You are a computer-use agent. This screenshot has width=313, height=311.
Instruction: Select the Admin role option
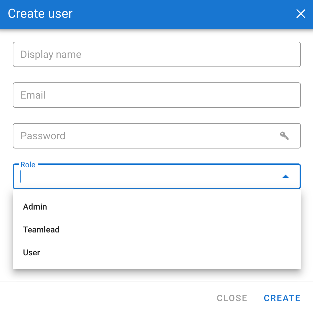35,207
